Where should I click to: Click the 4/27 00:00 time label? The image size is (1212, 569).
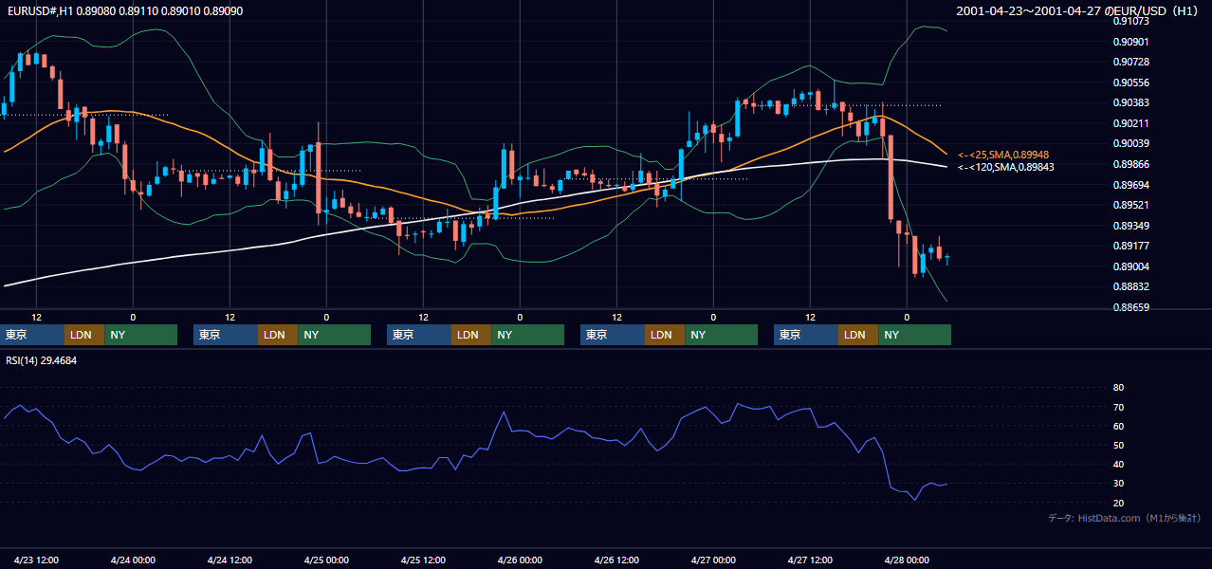tap(714, 560)
